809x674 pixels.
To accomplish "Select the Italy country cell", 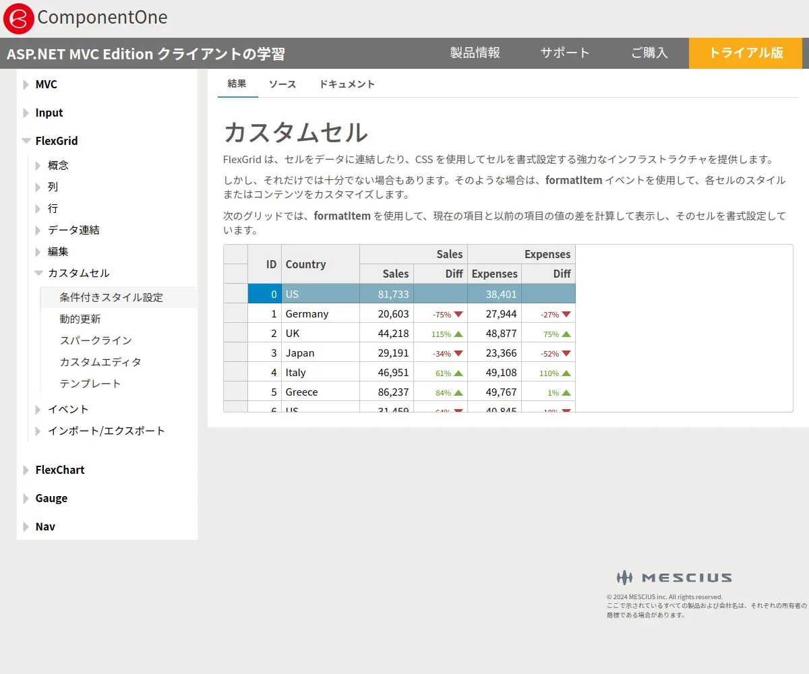I will (x=321, y=372).
